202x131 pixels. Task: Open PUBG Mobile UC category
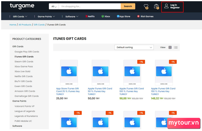click(23, 121)
